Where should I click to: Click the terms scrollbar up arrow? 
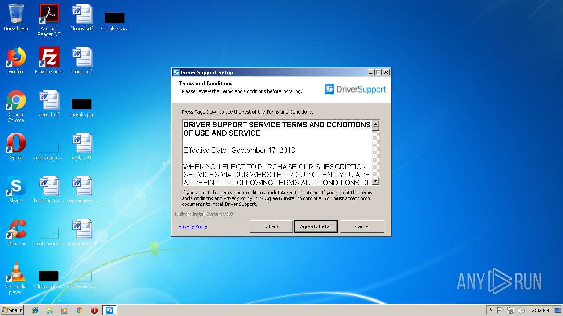coord(376,125)
